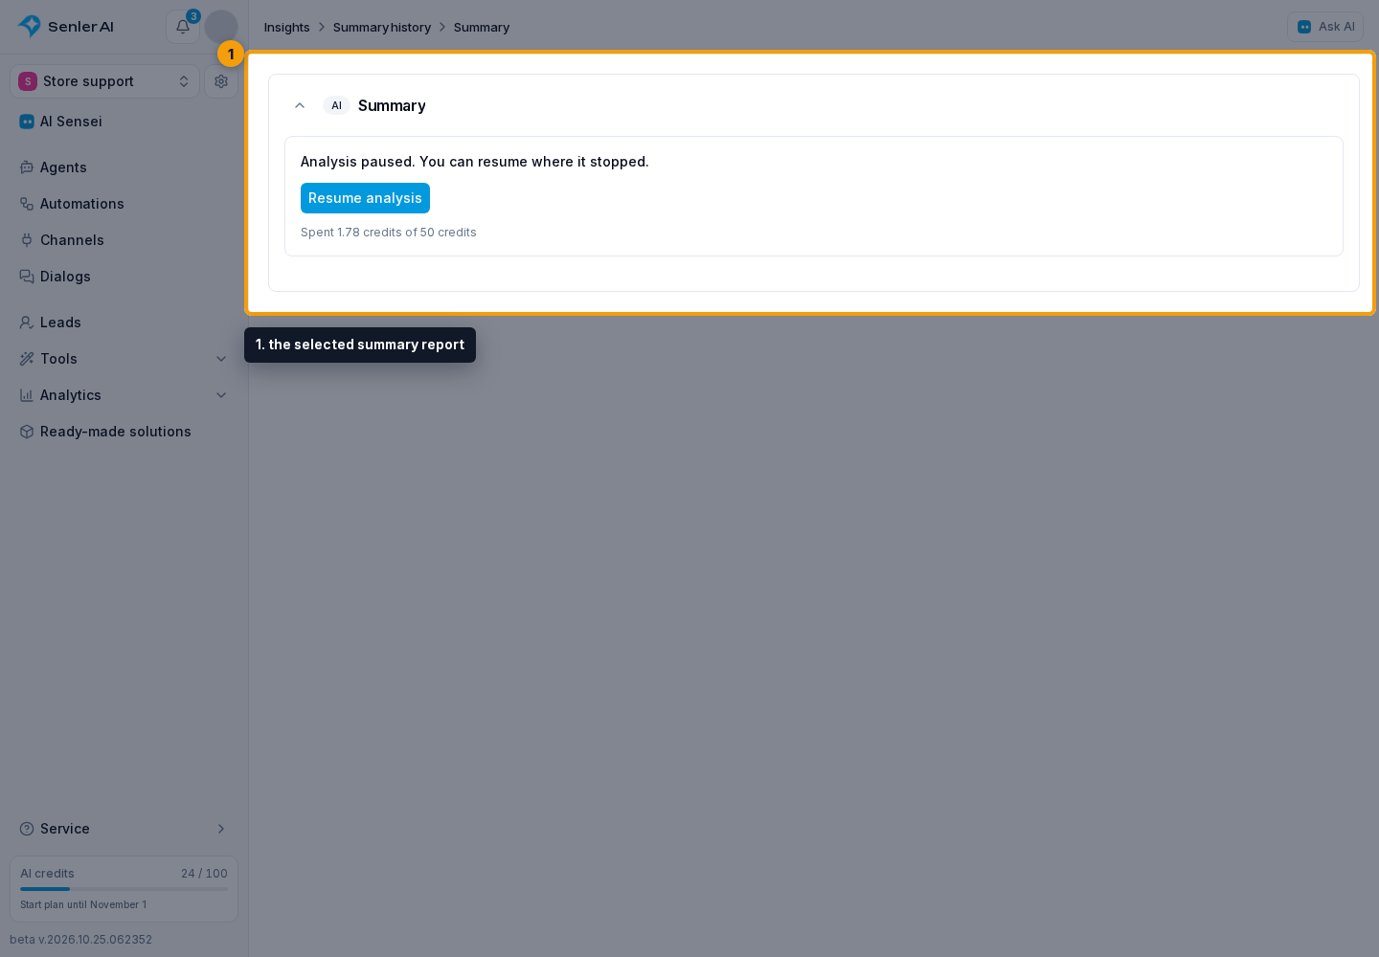This screenshot has height=957, width=1379.
Task: Open Automations from the sidebar
Action: (x=124, y=204)
